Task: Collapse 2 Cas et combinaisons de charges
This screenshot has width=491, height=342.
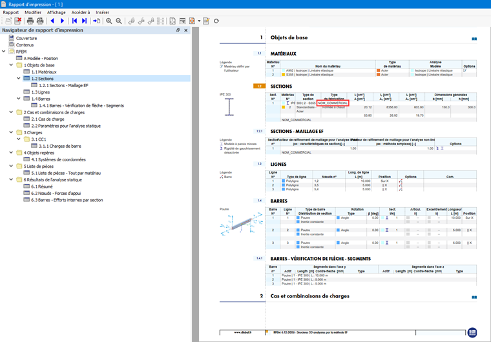Action: pos(11,112)
